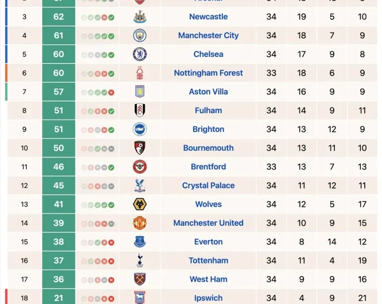
Task: Click Aston Villa's latest red loss form indicator
Action: (111, 93)
